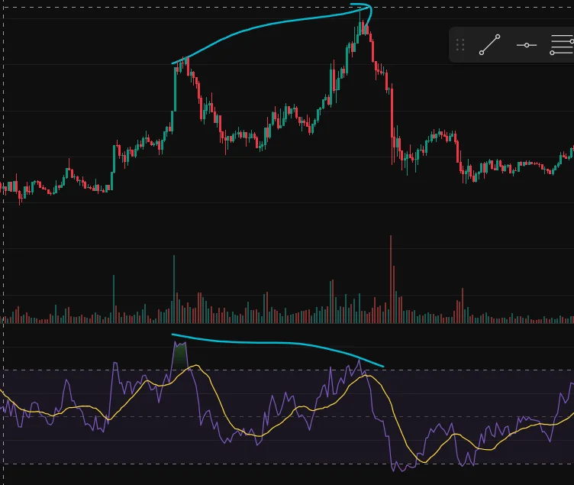Viewport: 574px width, 485px height.
Task: Click the tallest red volume bar
Action: (x=391, y=279)
